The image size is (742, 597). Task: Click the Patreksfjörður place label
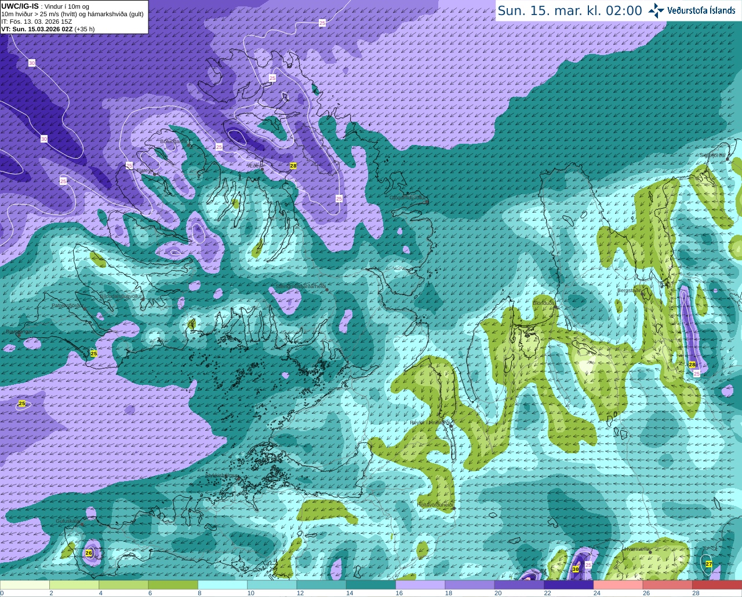pos(67,305)
